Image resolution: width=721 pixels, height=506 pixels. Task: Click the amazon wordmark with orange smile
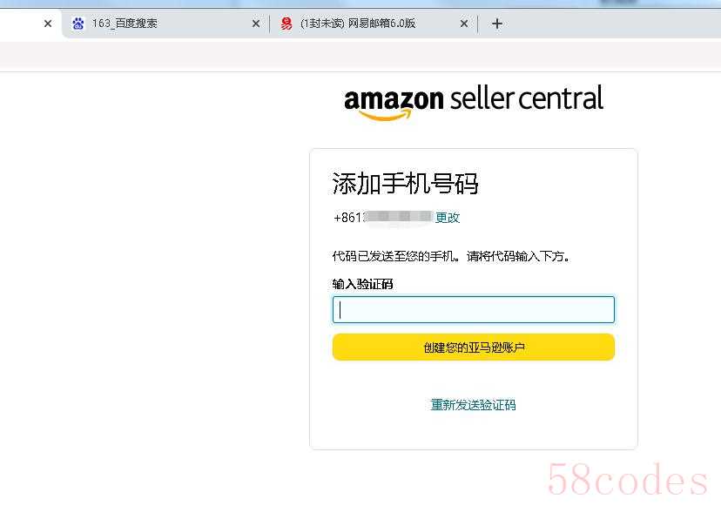394,104
